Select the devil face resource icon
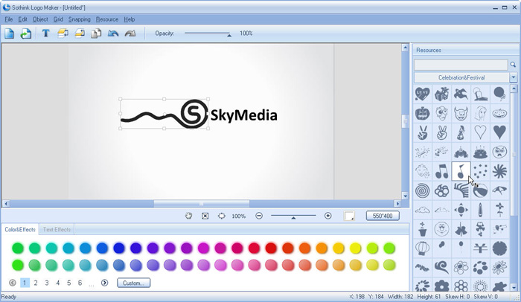 461,114
